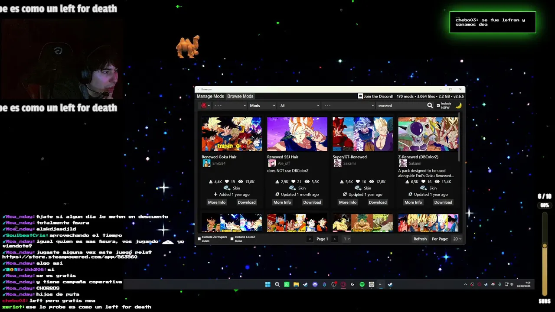Screen dimensions: 555x312
Task: Show hidden system tray icons
Action: click(x=466, y=285)
